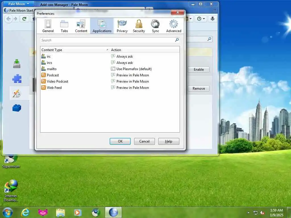Open the Advanced preferences pane
Screen dimensions: 291x218
[x=174, y=26]
